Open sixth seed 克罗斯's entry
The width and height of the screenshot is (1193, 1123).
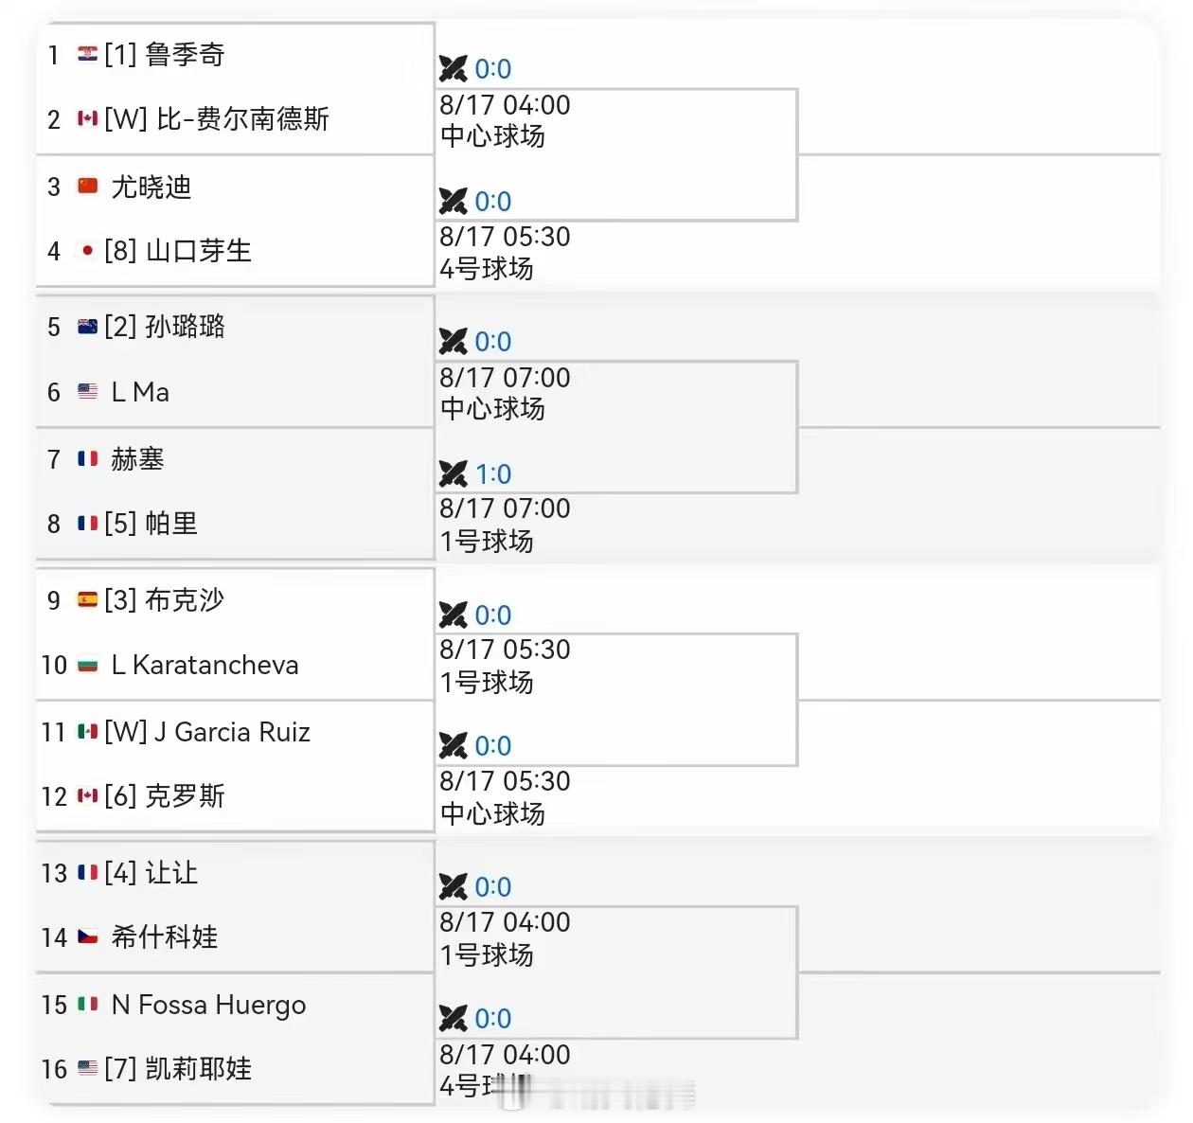186,796
